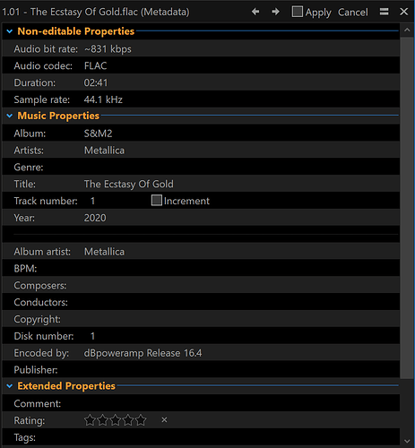Set rating to five stars
The width and height of the screenshot is (415, 448).
click(141, 420)
